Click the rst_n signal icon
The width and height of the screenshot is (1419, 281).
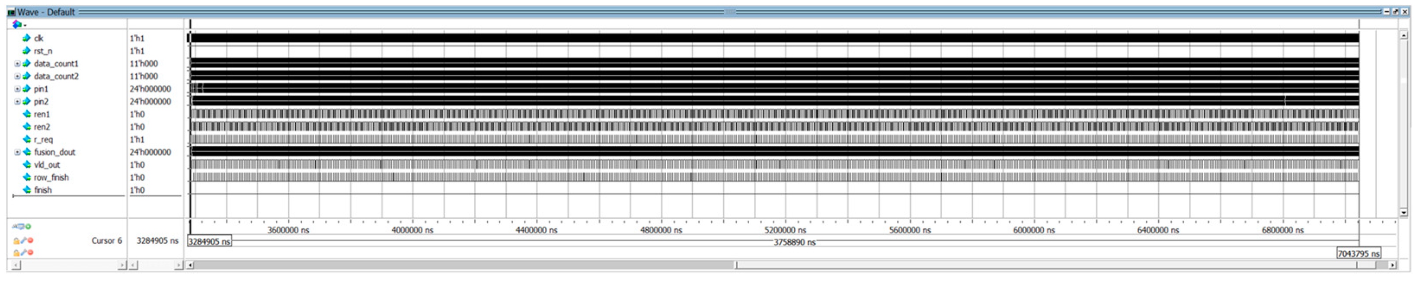[x=26, y=51]
